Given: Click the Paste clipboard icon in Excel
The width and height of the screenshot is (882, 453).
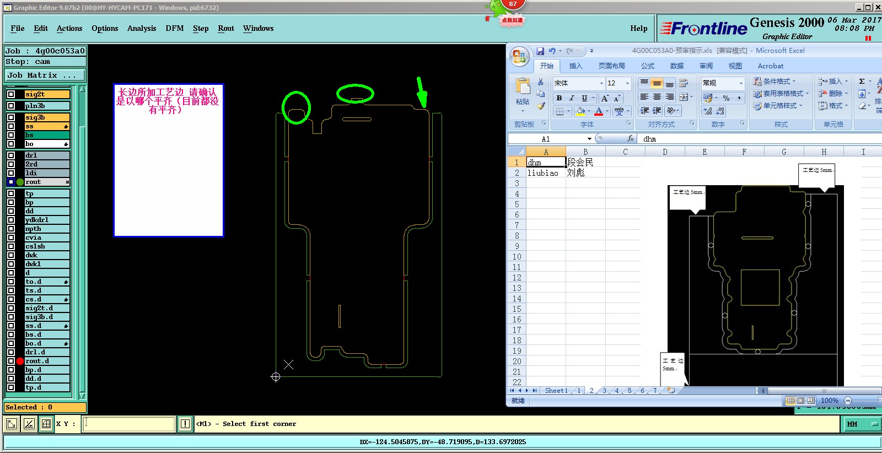Looking at the screenshot, I should point(523,87).
